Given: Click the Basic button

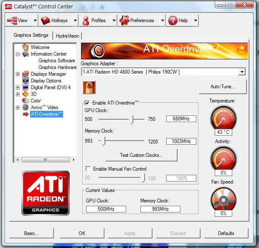Looking at the screenshot, I should (x=31, y=233).
